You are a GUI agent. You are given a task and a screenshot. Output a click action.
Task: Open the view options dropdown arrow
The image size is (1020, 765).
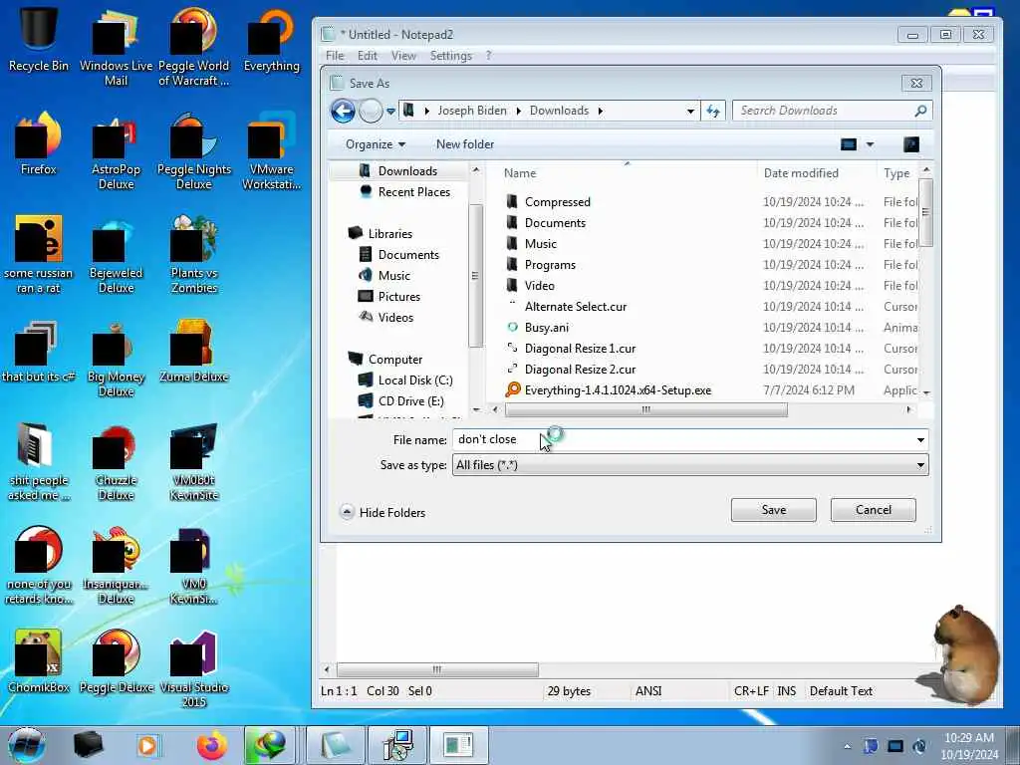(x=870, y=144)
